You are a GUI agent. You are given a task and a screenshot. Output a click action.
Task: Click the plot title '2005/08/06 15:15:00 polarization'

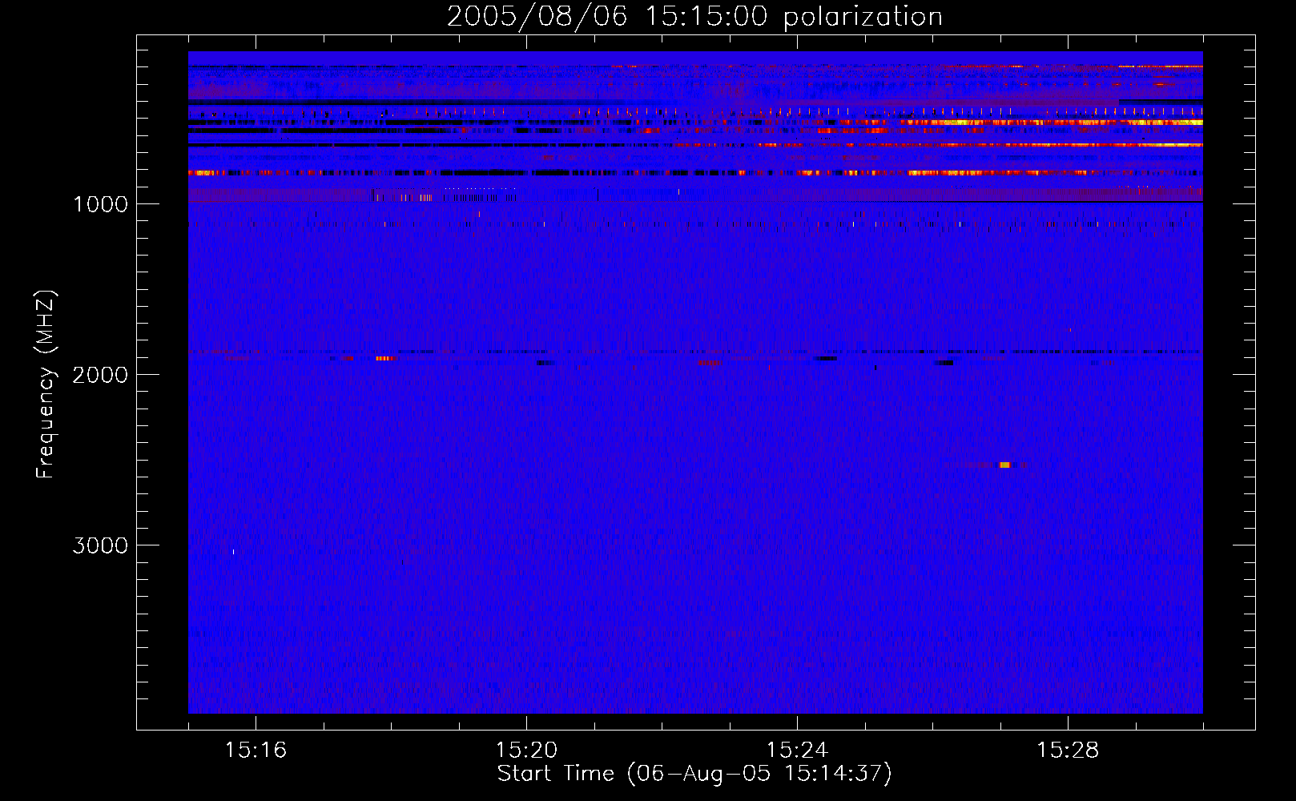[694, 16]
